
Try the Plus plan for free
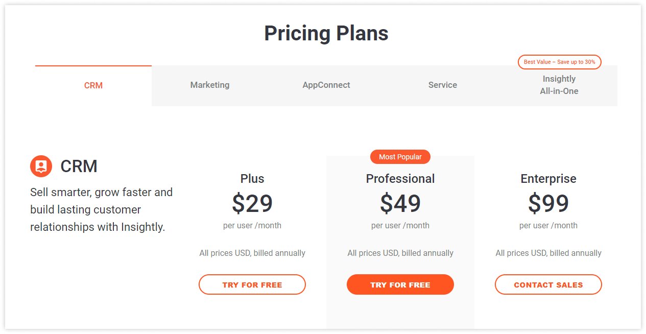[x=252, y=284]
